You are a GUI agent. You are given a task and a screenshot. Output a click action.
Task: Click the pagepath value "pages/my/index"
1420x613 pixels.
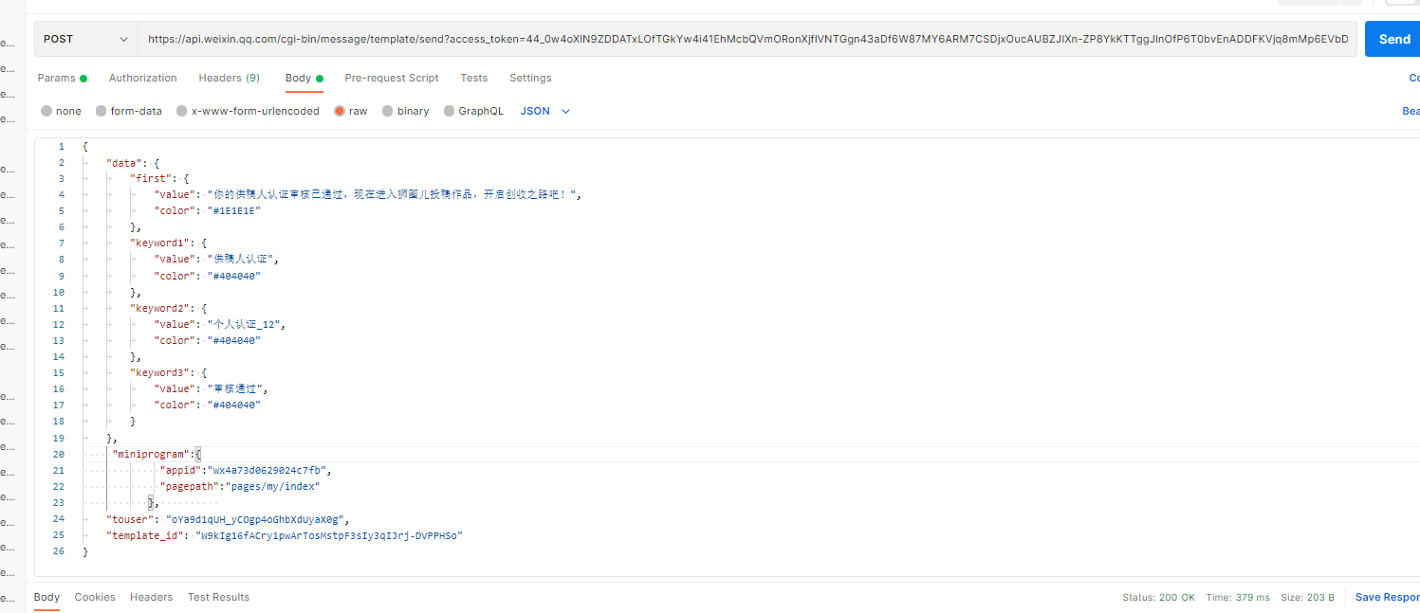tap(272, 486)
